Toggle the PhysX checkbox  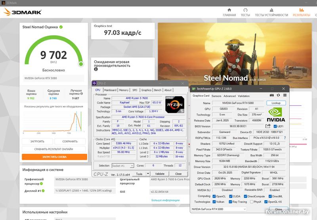click(252, 202)
